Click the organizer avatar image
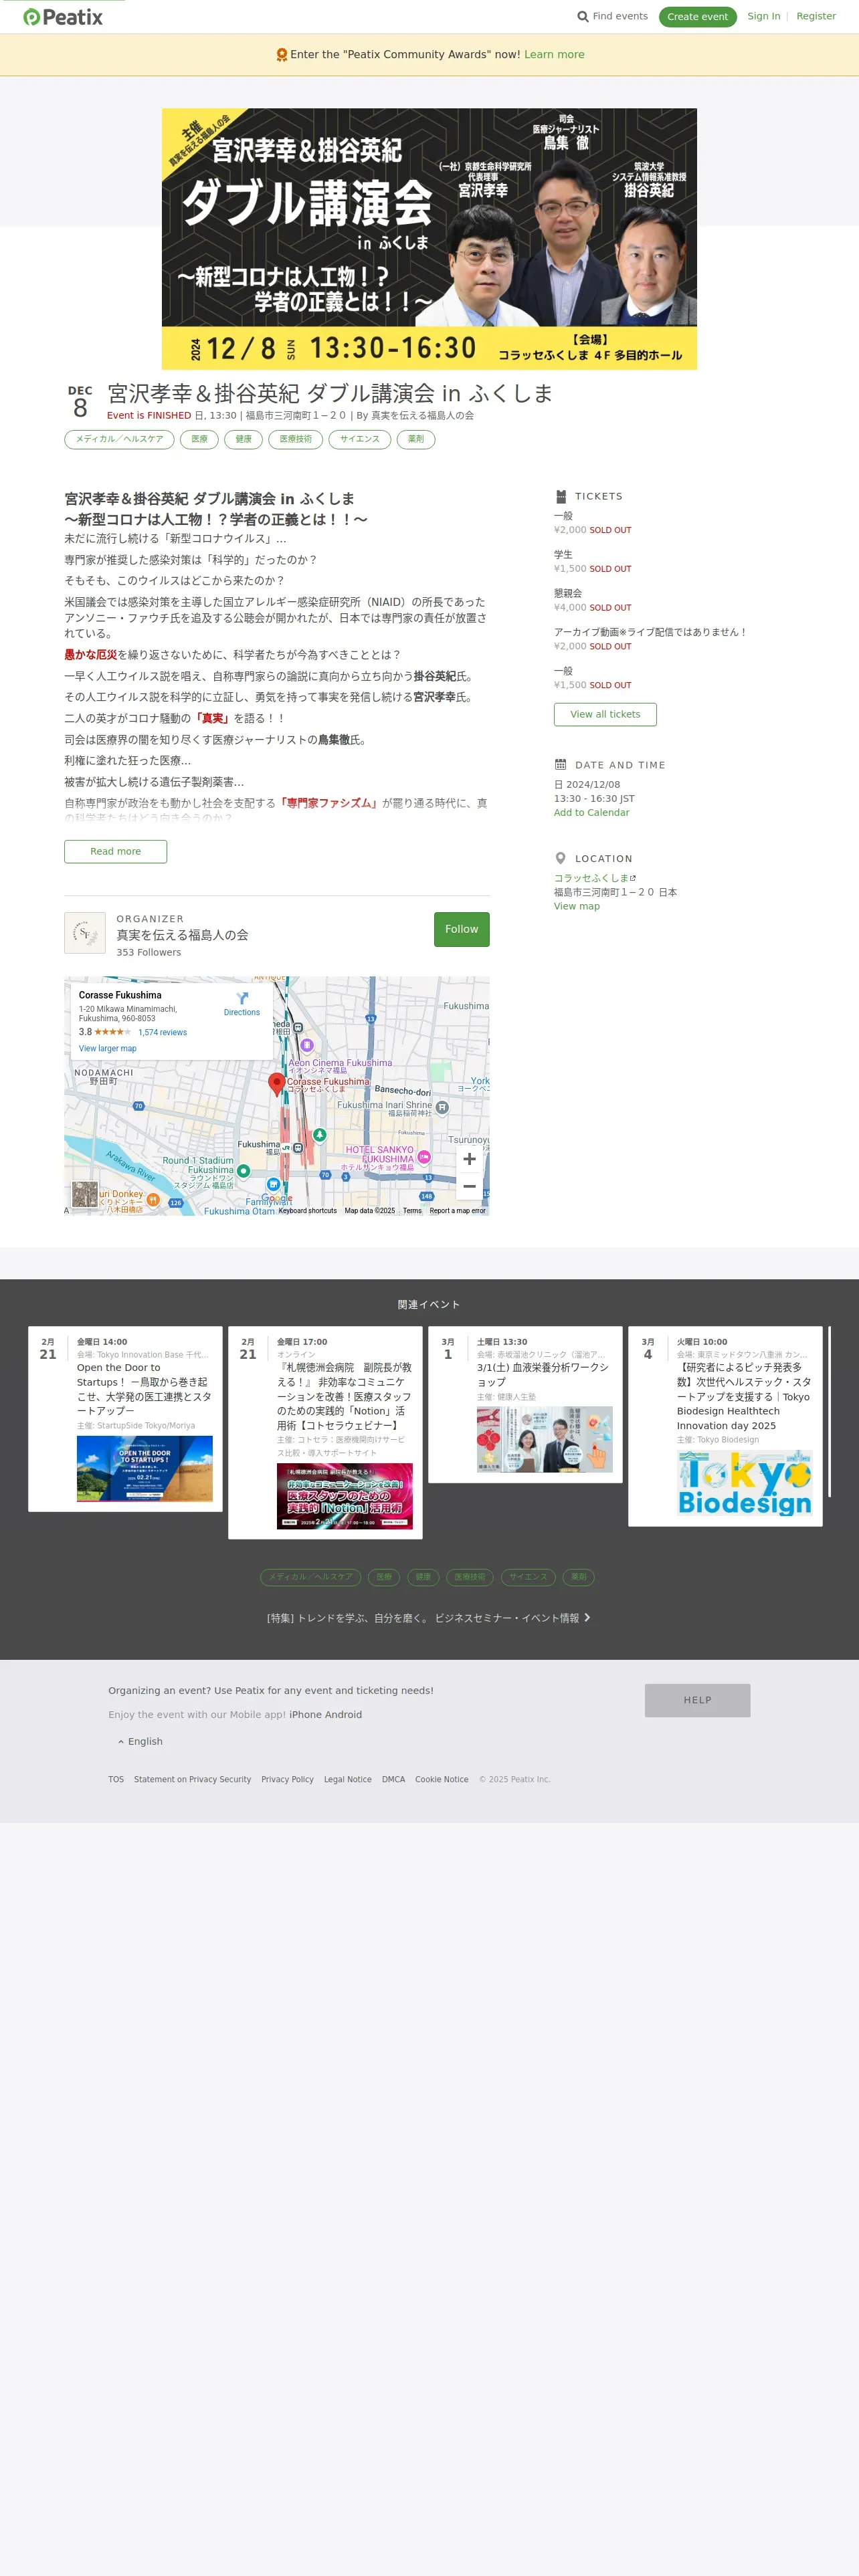 point(85,933)
